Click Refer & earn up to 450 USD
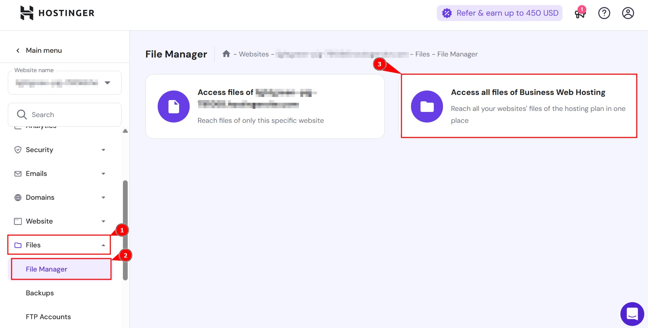Image resolution: width=648 pixels, height=328 pixels. click(x=500, y=13)
